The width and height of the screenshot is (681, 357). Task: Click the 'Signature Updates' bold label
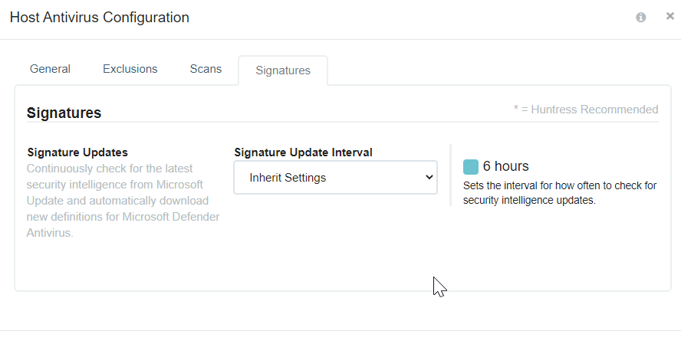[x=77, y=152]
